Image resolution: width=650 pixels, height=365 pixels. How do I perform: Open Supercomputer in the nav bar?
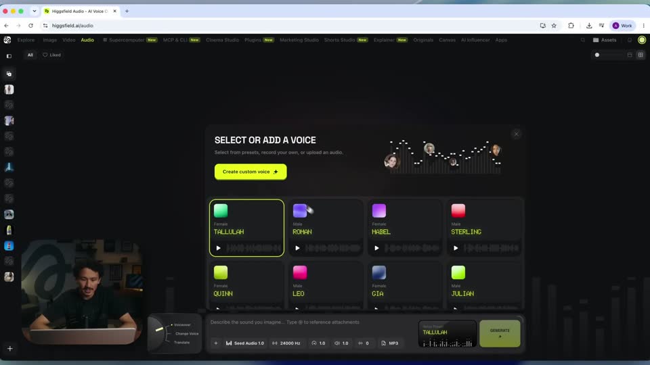[130, 40]
